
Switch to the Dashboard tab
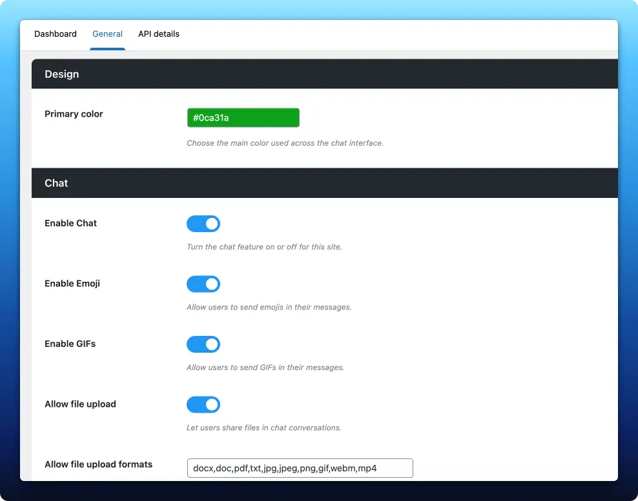point(55,34)
